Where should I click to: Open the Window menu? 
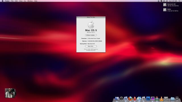tap(30, 1)
